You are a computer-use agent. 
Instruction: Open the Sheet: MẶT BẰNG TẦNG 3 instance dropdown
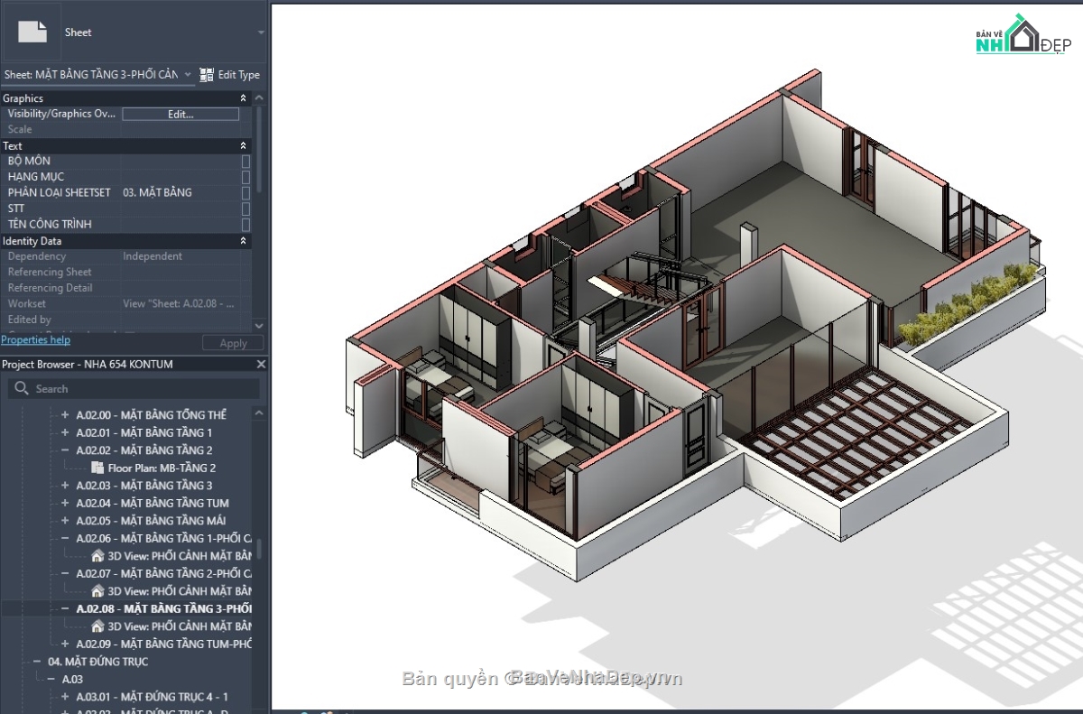coord(188,74)
